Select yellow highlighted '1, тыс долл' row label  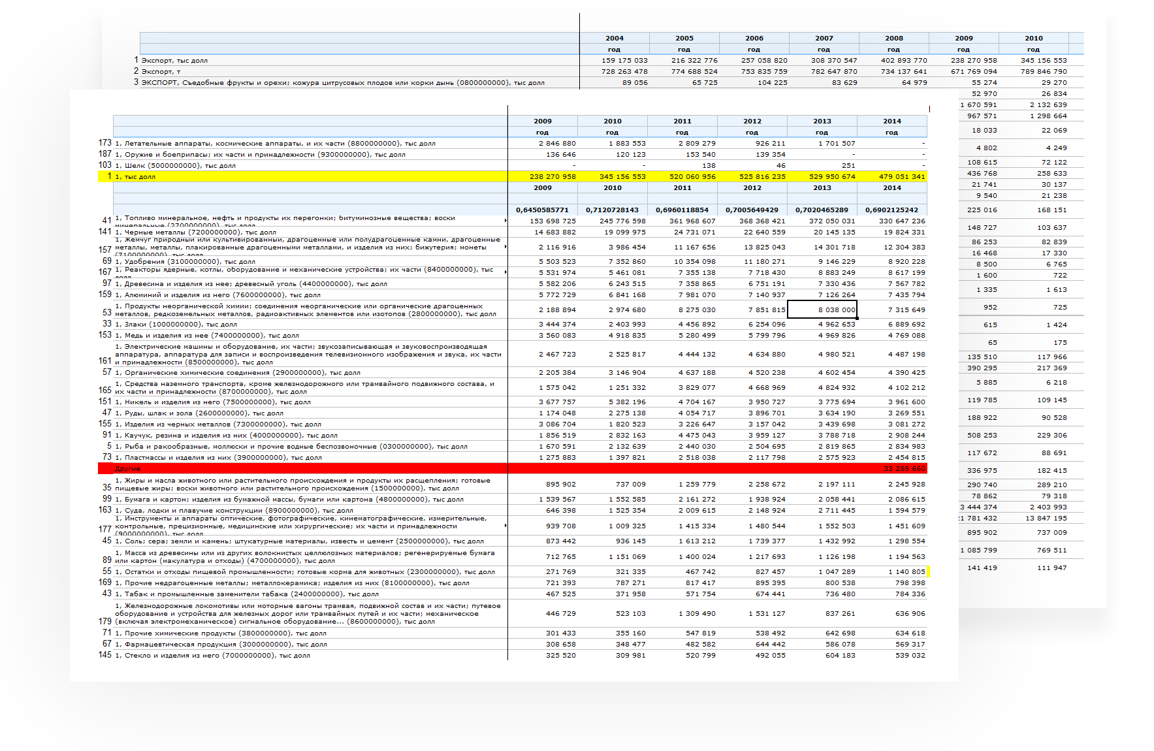135,177
